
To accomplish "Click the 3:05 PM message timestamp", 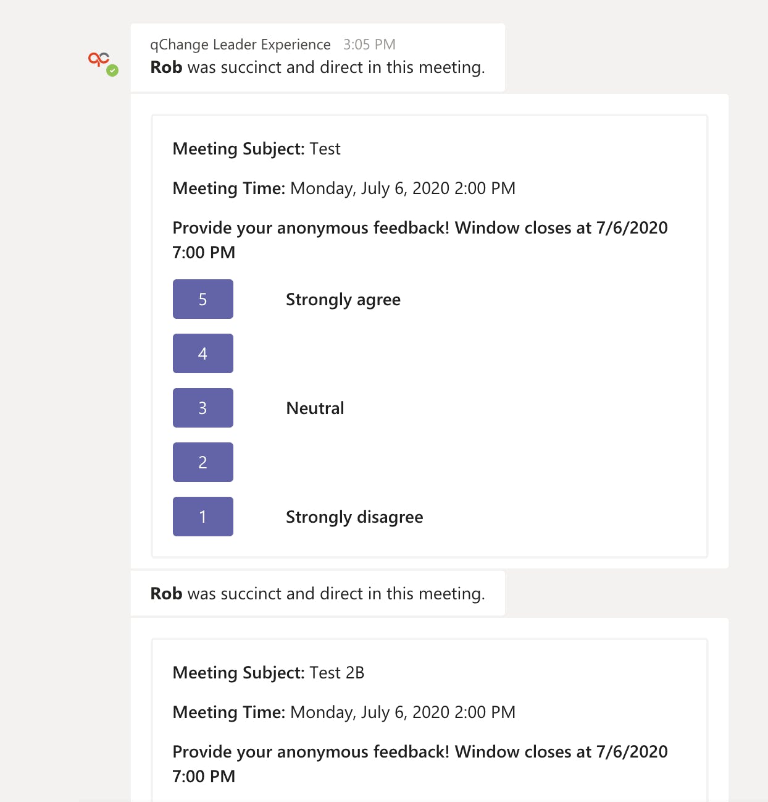I will pyautogui.click(x=369, y=44).
